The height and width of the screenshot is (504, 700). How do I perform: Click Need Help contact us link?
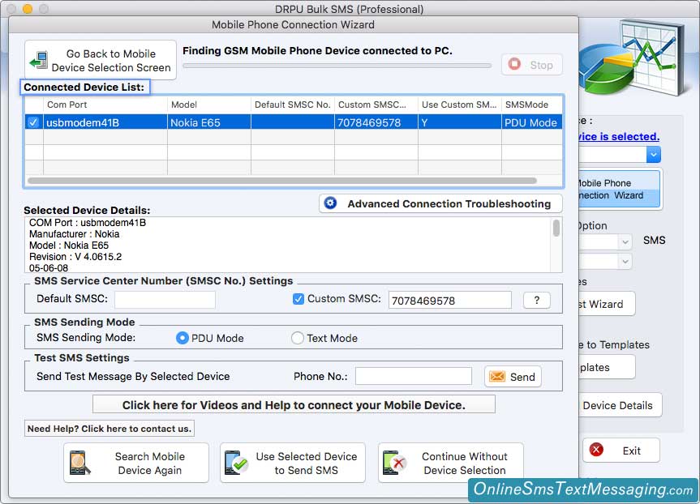point(110,429)
